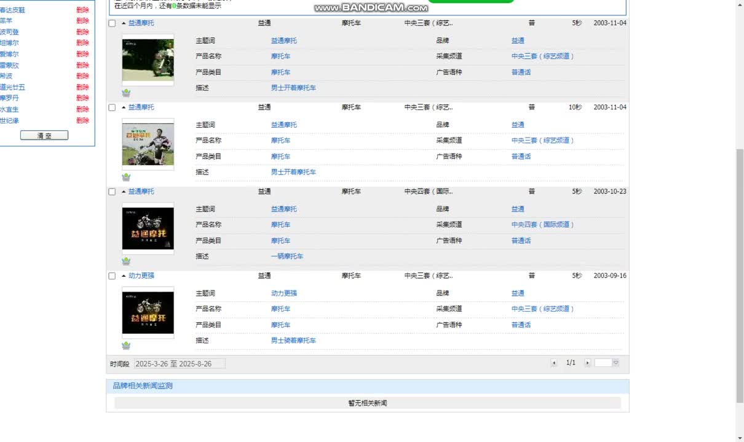The width and height of the screenshot is (744, 442).
Task: Open 春达皮鞋 in the left list
Action: tap(12, 10)
